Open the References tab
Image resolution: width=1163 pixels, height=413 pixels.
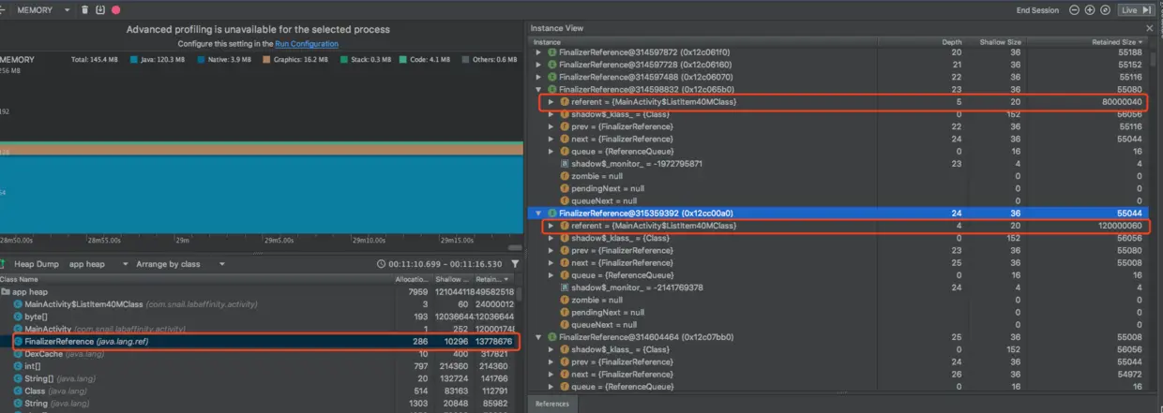pyautogui.click(x=551, y=404)
